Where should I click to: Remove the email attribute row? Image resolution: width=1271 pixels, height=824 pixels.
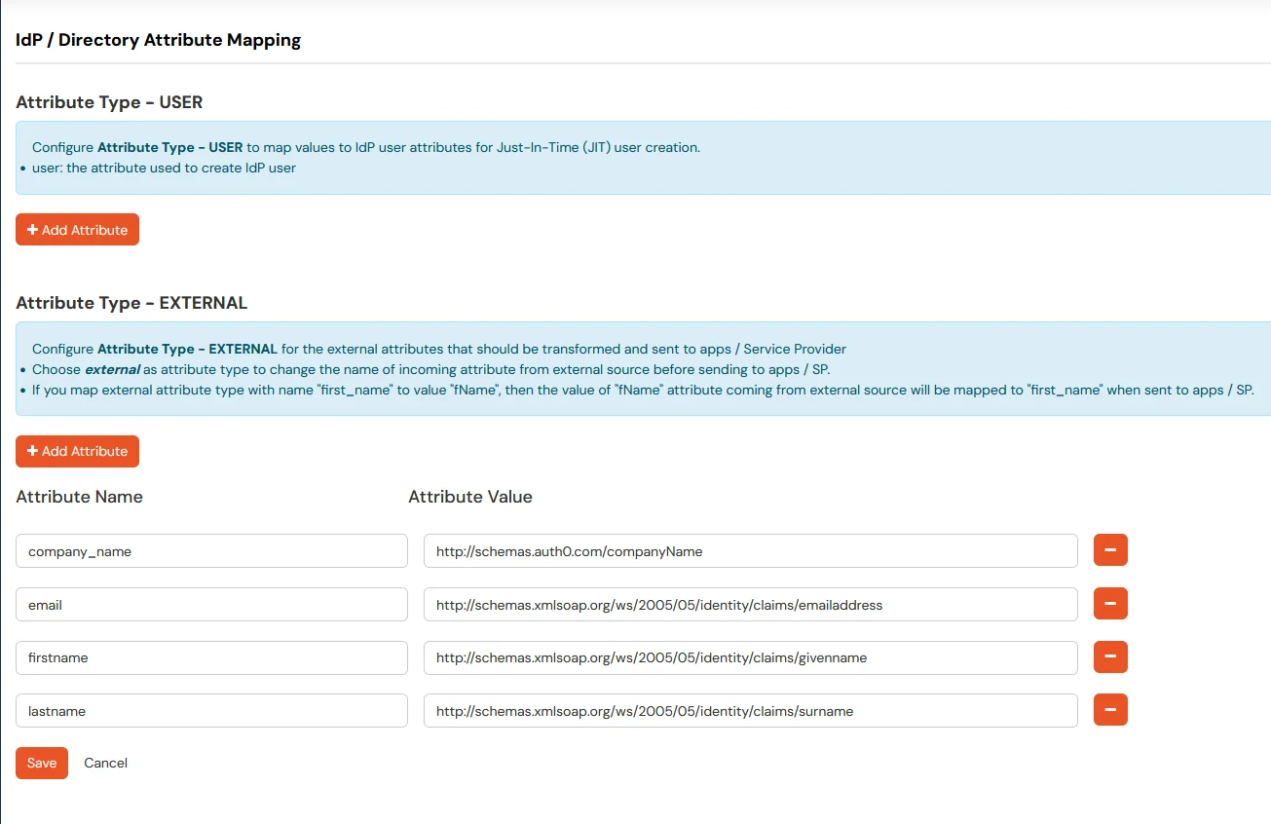[x=1109, y=603]
